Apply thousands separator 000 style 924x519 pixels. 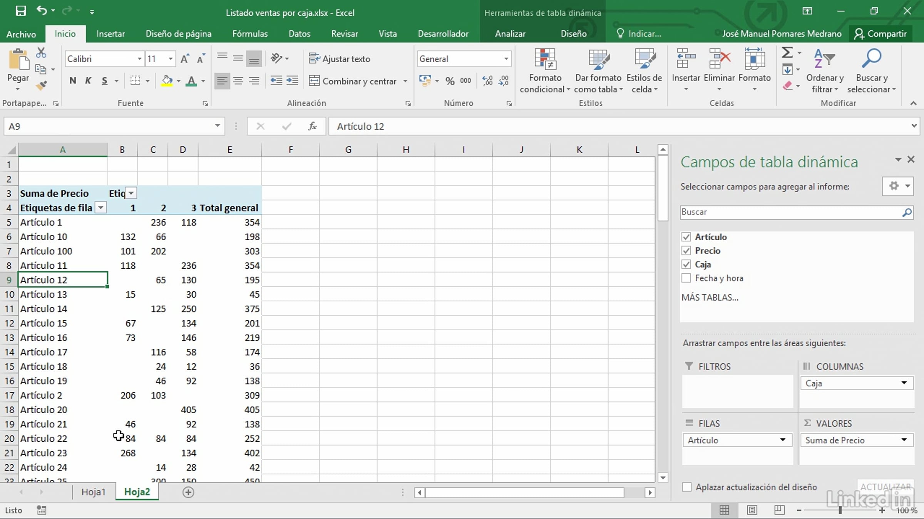pos(465,81)
